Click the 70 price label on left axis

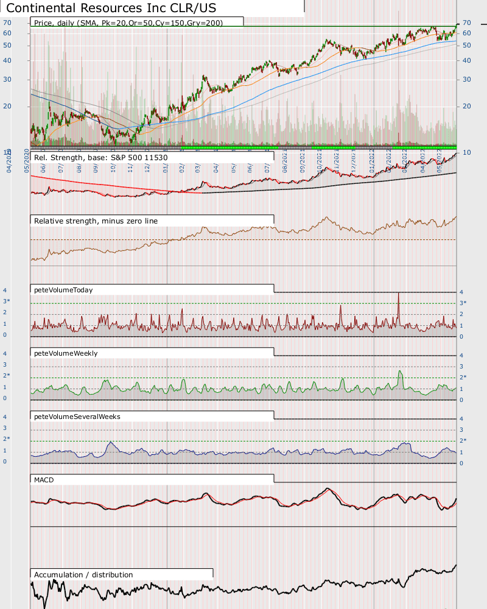click(7, 23)
